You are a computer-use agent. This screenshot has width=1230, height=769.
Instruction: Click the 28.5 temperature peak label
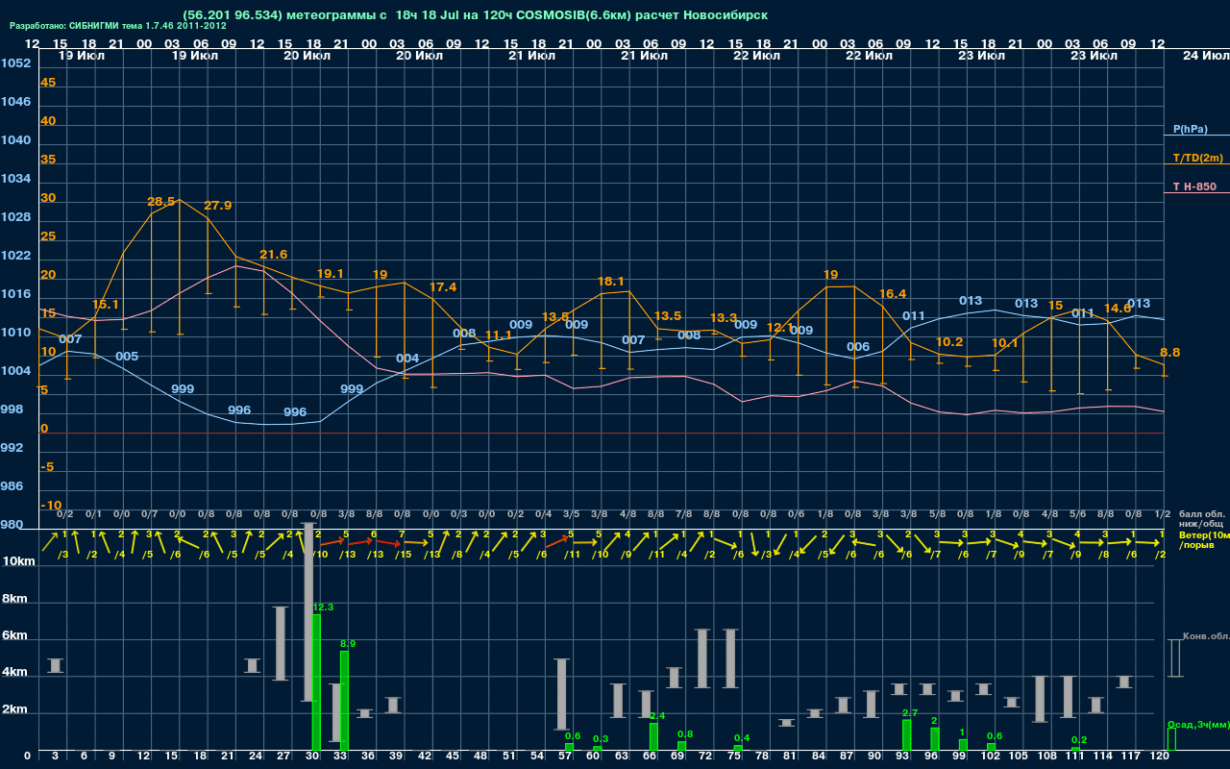point(161,202)
